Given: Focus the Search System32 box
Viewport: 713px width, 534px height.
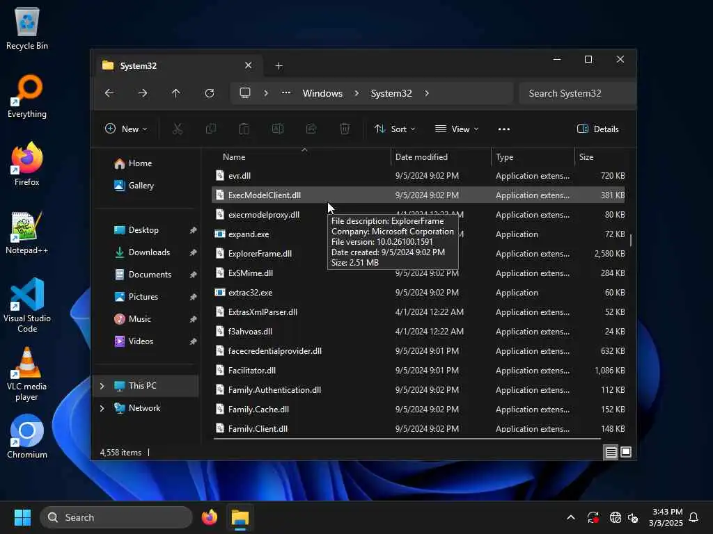Looking at the screenshot, I should click(577, 93).
